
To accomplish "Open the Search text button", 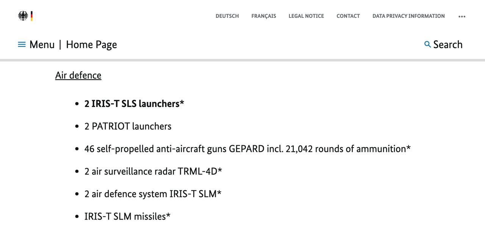I will tap(448, 44).
